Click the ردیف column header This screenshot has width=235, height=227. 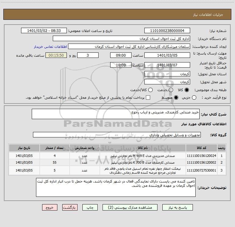[x=222, y=148]
